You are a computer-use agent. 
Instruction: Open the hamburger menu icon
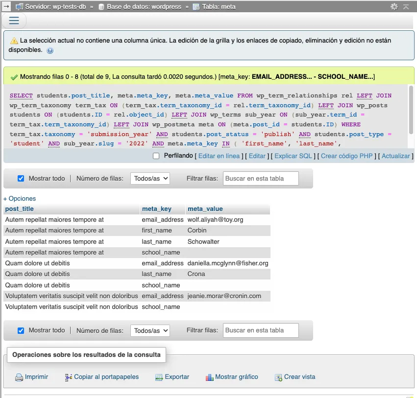(14, 21)
